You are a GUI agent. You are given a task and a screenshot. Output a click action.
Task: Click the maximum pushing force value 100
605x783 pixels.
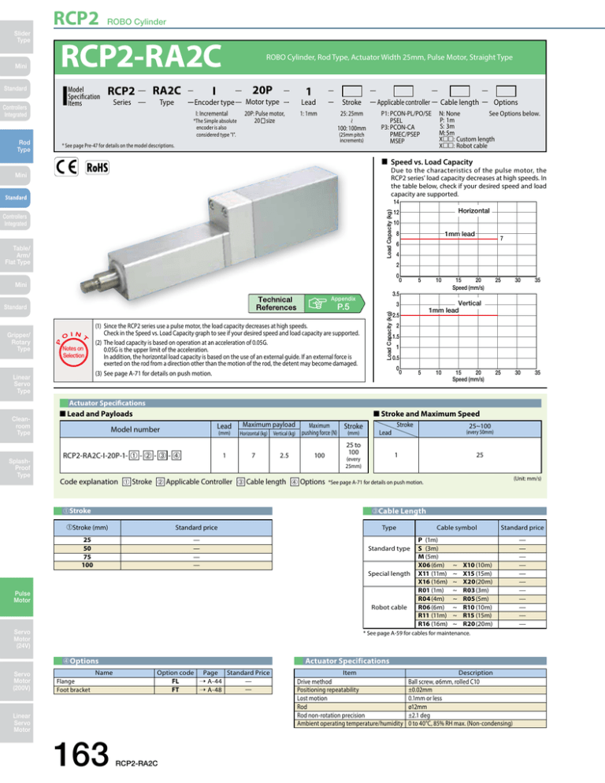click(319, 455)
